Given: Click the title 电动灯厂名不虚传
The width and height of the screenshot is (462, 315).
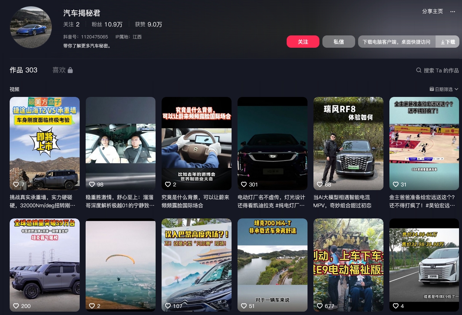Looking at the screenshot, I should (x=271, y=201).
